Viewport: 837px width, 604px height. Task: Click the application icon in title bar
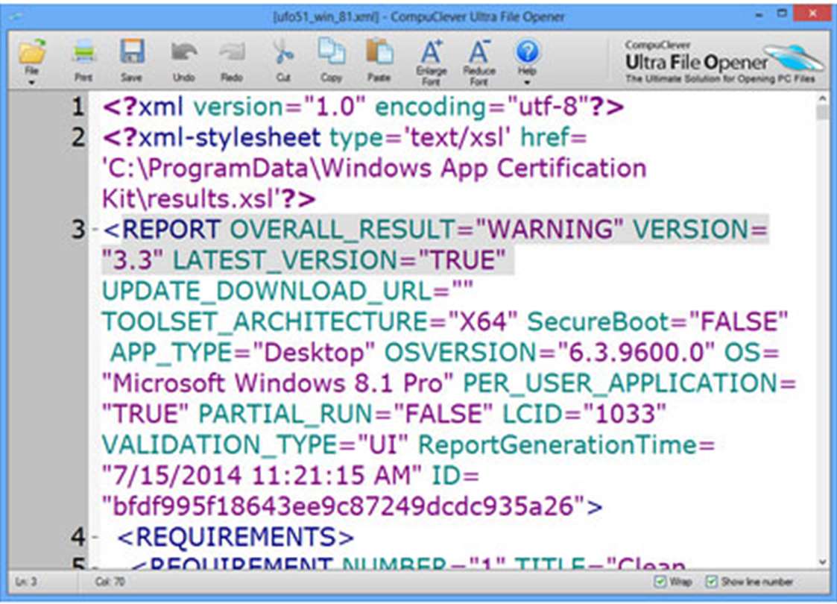pyautogui.click(x=16, y=16)
